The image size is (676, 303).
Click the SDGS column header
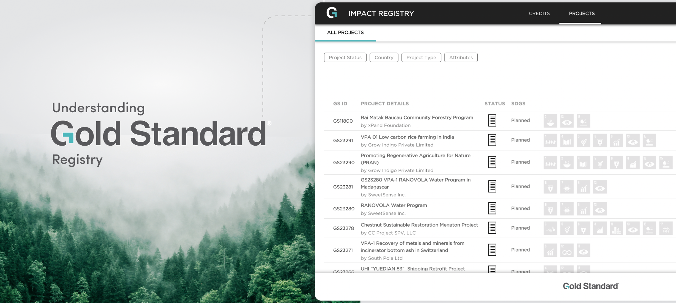pyautogui.click(x=518, y=104)
